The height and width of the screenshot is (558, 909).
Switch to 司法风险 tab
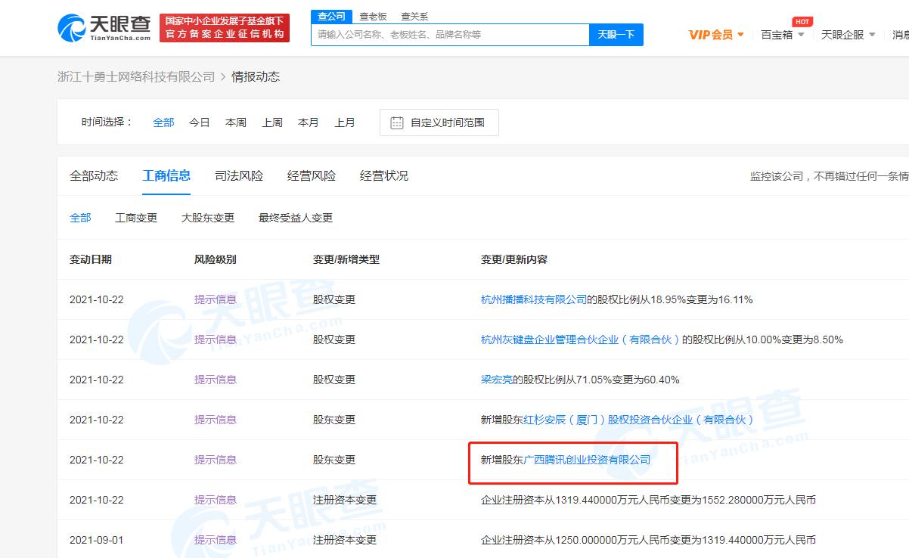click(239, 175)
